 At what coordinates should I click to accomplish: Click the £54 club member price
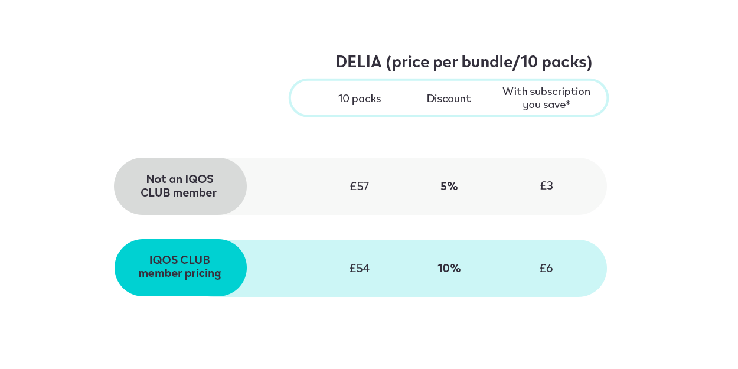point(359,268)
